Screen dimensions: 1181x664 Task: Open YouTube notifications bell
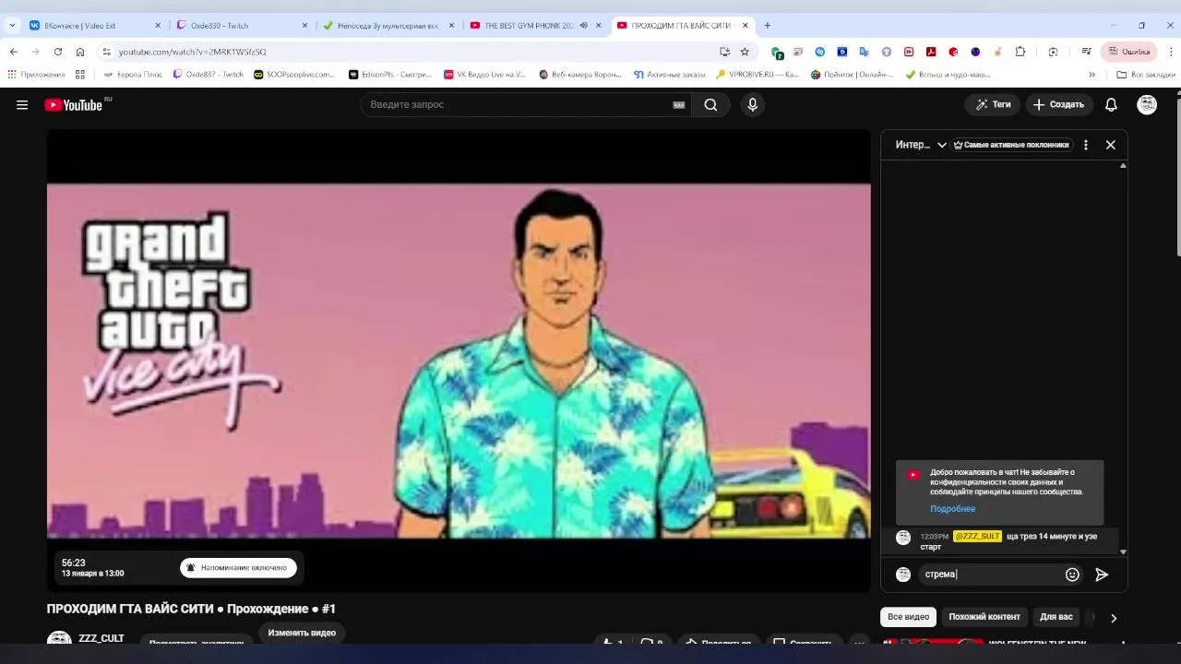(1111, 105)
